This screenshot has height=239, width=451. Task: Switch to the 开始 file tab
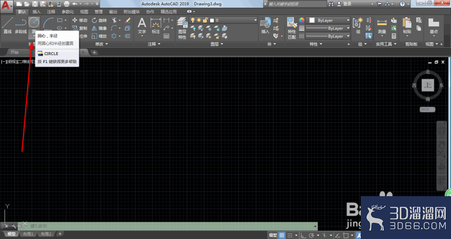point(14,52)
